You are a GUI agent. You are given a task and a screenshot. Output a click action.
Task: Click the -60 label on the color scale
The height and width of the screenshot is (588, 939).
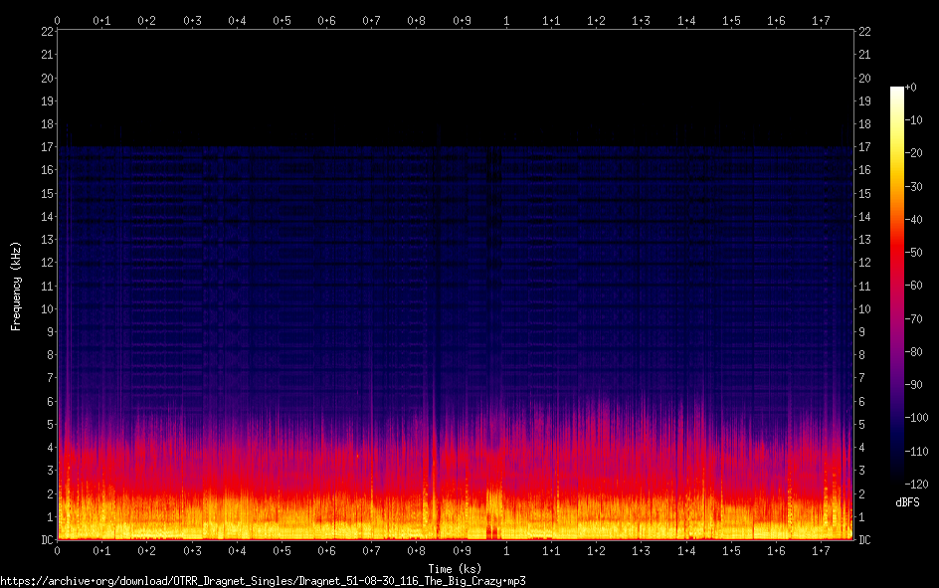(x=916, y=285)
